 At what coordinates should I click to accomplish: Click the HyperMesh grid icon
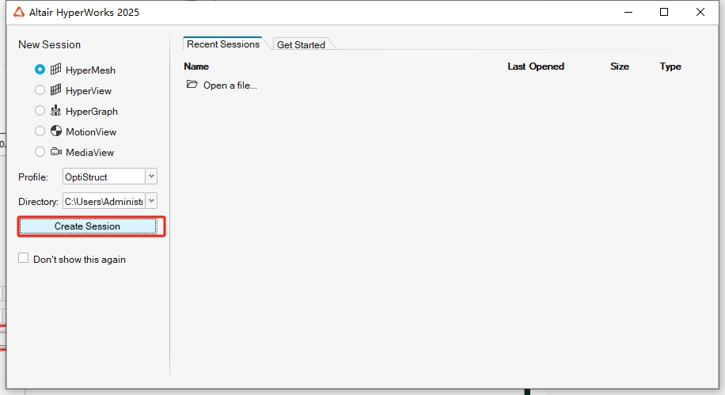(55, 70)
